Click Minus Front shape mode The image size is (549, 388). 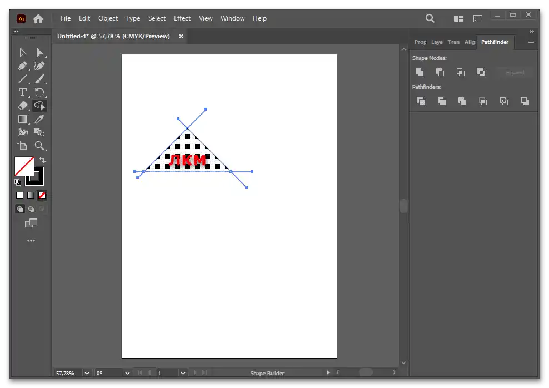coord(440,72)
